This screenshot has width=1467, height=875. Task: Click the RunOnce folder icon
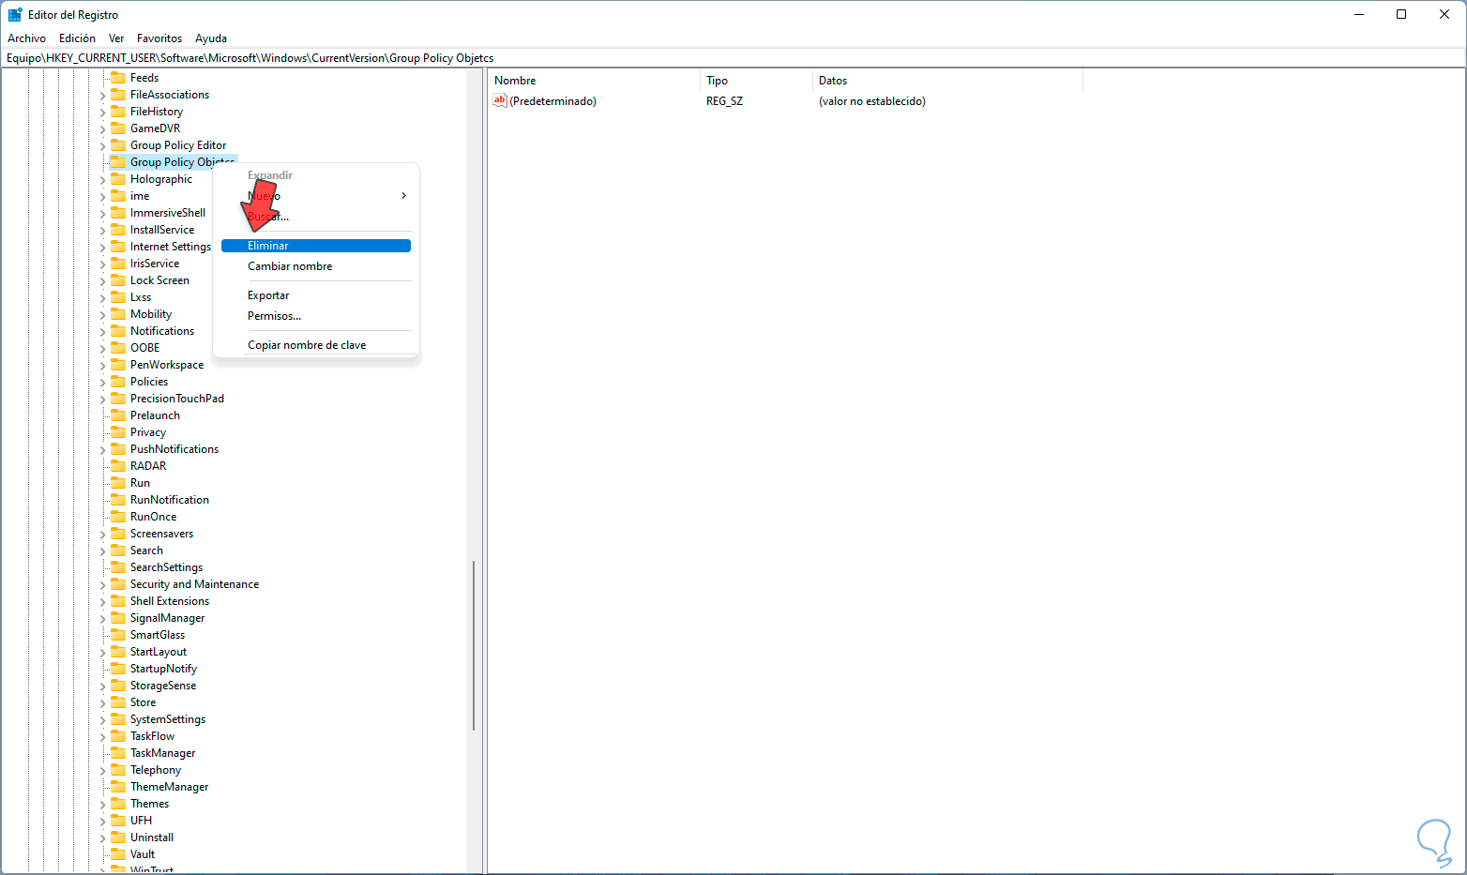pyautogui.click(x=118, y=517)
